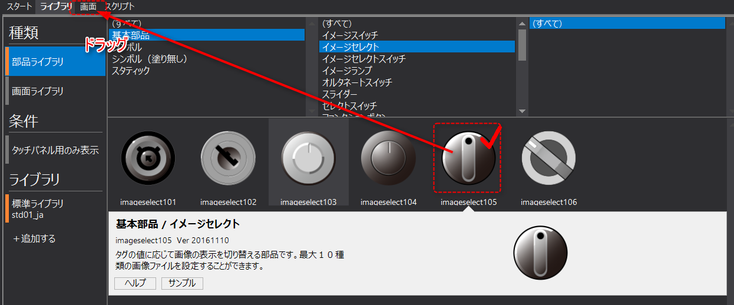Toggle タッチパネル用のみ表示 condition
Screen dimensions: 734x305
tap(55, 150)
